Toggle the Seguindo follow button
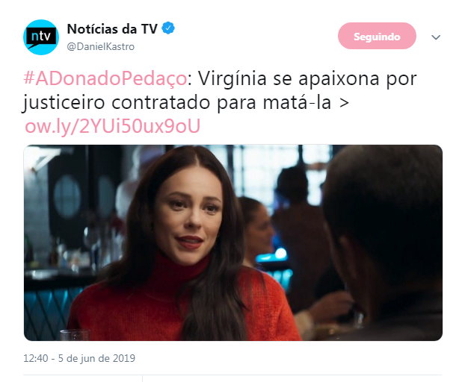The image size is (465, 382). 377,36
